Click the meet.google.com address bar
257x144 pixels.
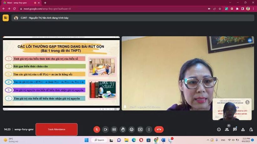(94, 9)
